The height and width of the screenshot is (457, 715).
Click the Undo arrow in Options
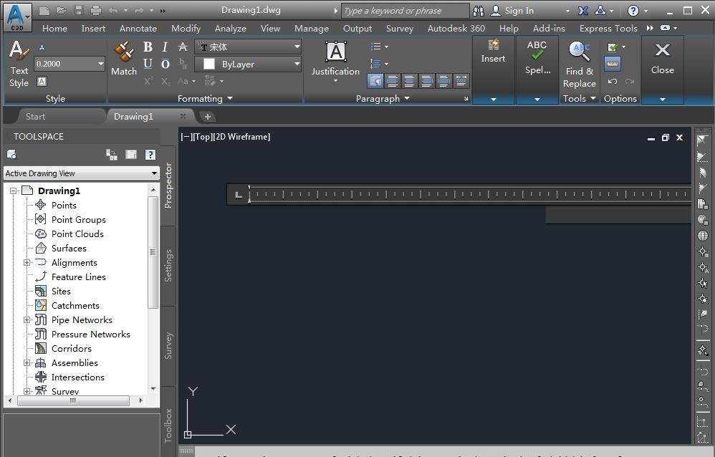pos(613,81)
